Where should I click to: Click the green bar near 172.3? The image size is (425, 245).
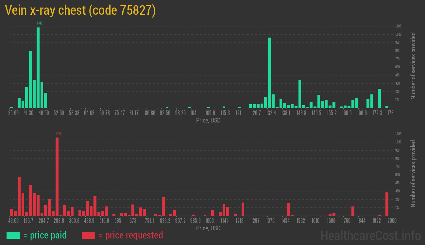click(380, 98)
